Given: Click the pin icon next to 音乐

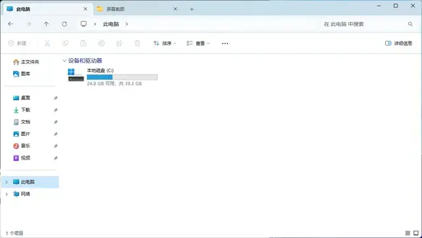Looking at the screenshot, I should [55, 146].
